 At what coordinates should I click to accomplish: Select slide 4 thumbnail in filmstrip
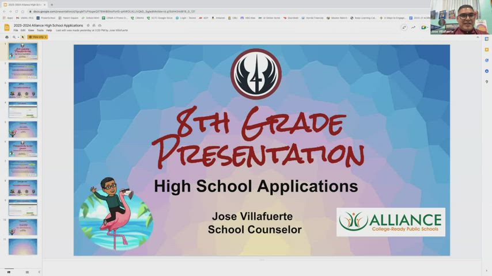23,110
